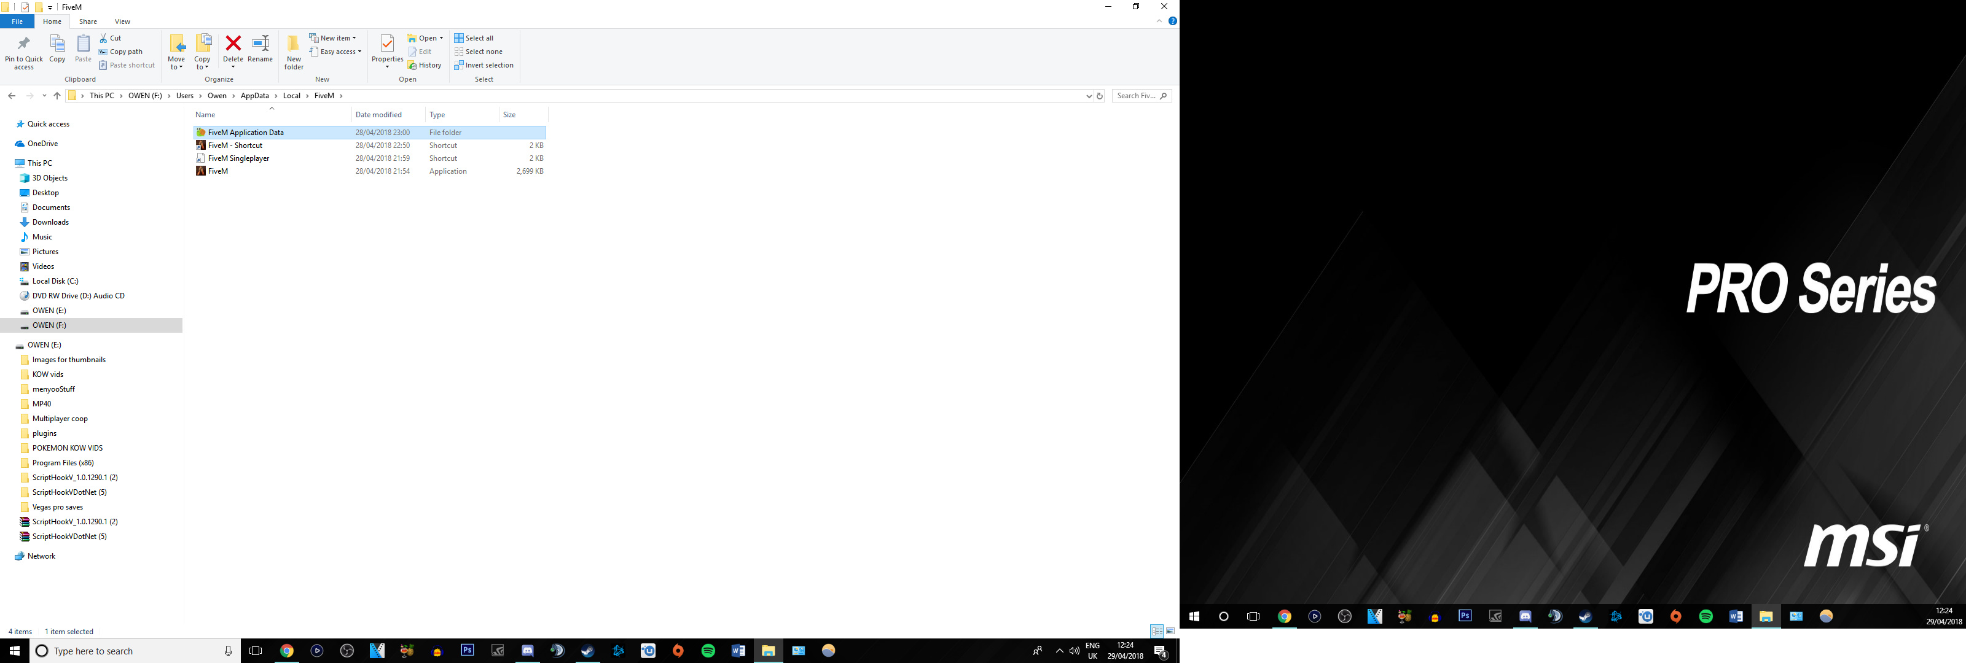Click Pin to Quick access icon
The height and width of the screenshot is (663, 1966).
click(24, 44)
